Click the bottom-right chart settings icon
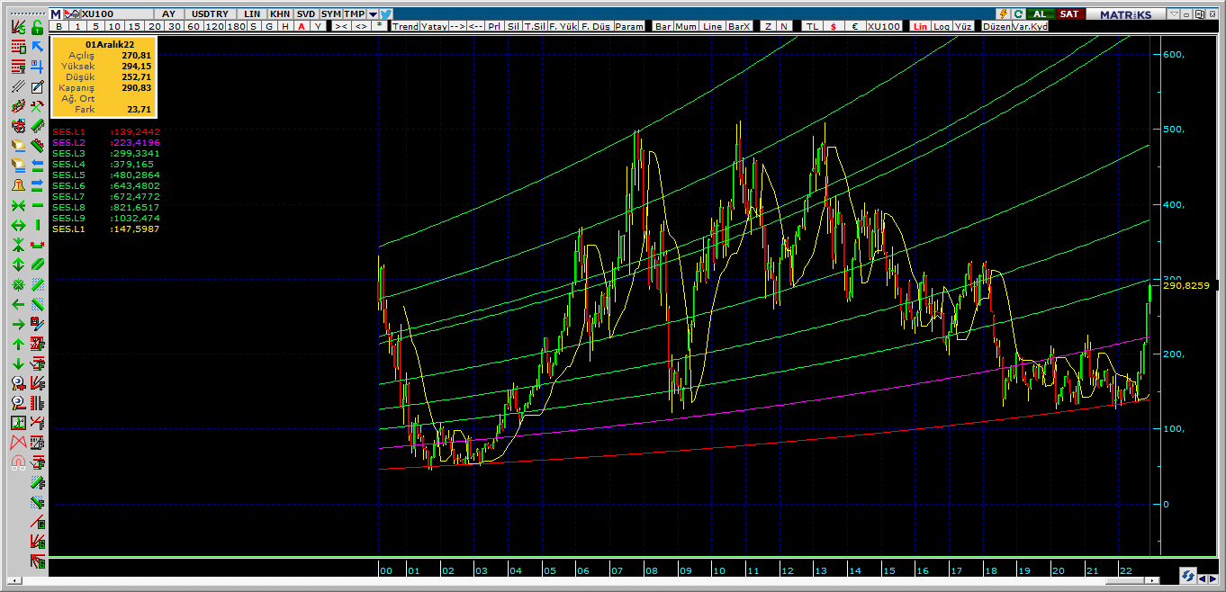Image resolution: width=1226 pixels, height=592 pixels. [x=1188, y=577]
